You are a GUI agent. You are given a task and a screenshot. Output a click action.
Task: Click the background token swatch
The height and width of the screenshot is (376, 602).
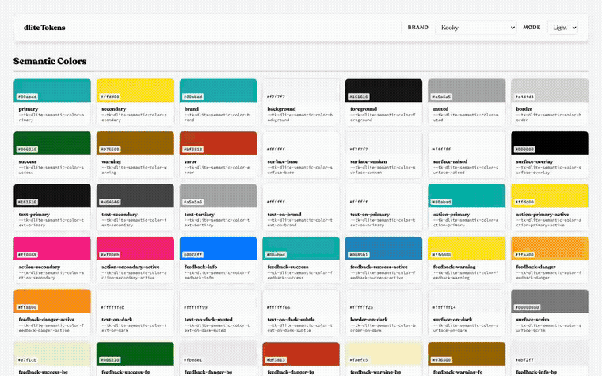301,90
